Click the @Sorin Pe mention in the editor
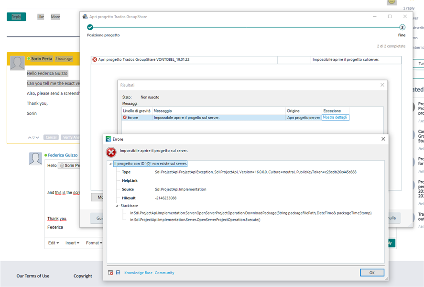This screenshot has height=287, width=424. [69, 166]
